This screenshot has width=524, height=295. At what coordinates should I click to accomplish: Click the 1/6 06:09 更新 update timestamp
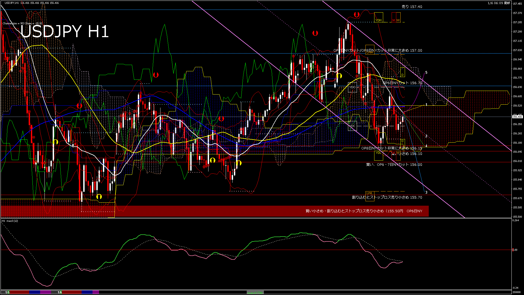coord(499,3)
